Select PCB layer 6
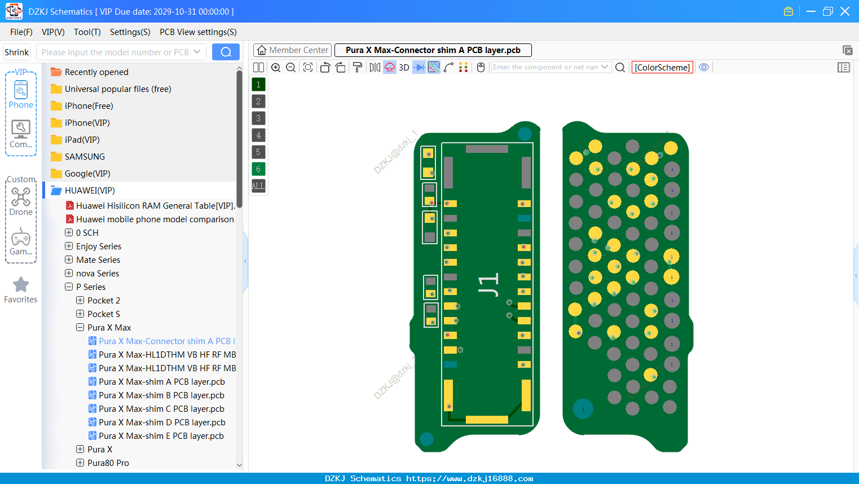 click(258, 169)
